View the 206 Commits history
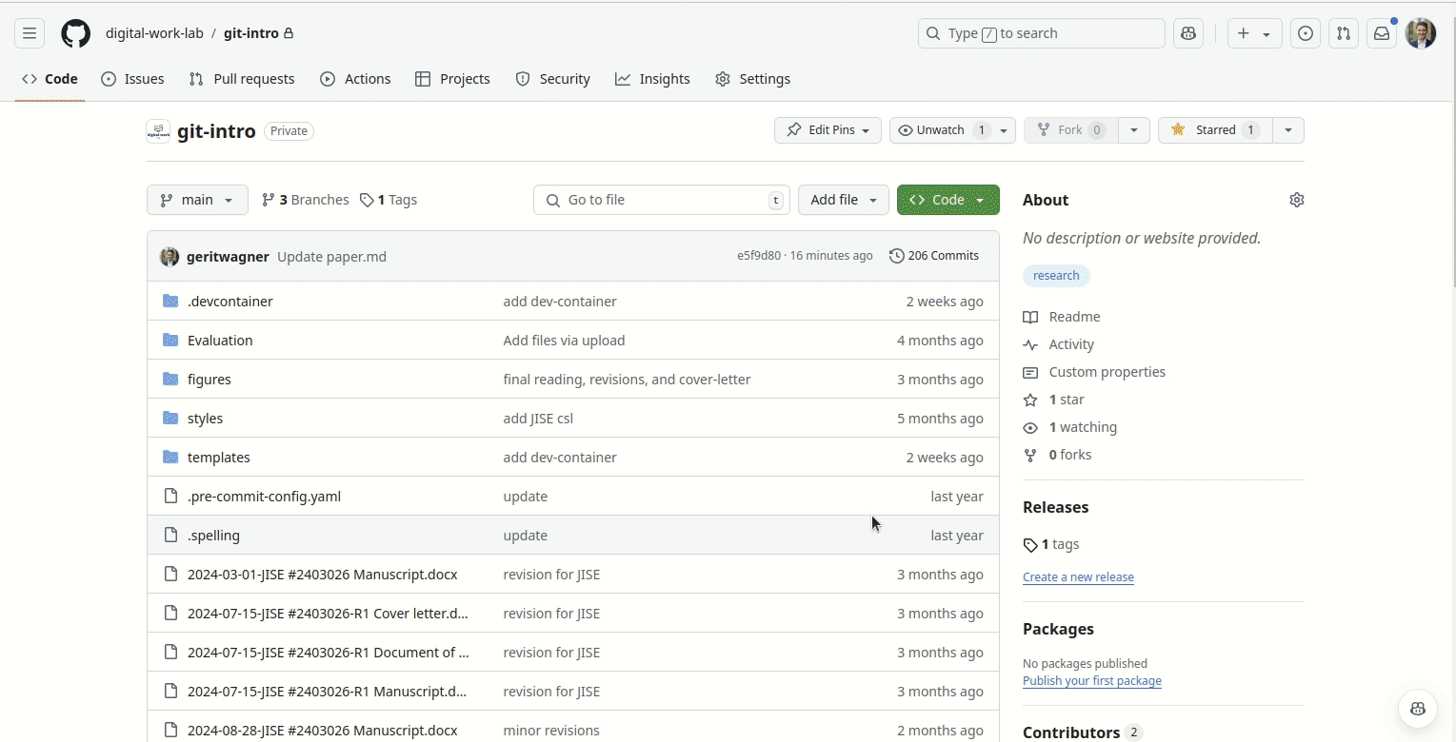 coord(934,256)
